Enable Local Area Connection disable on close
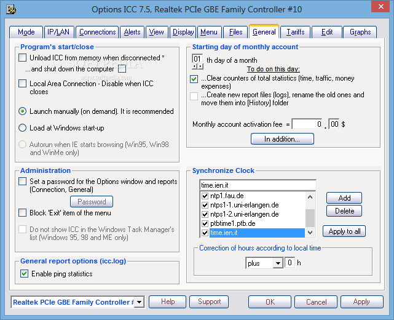The width and height of the screenshot is (394, 320). coord(22,83)
